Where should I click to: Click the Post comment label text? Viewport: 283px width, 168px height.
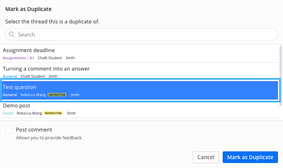[34, 130]
